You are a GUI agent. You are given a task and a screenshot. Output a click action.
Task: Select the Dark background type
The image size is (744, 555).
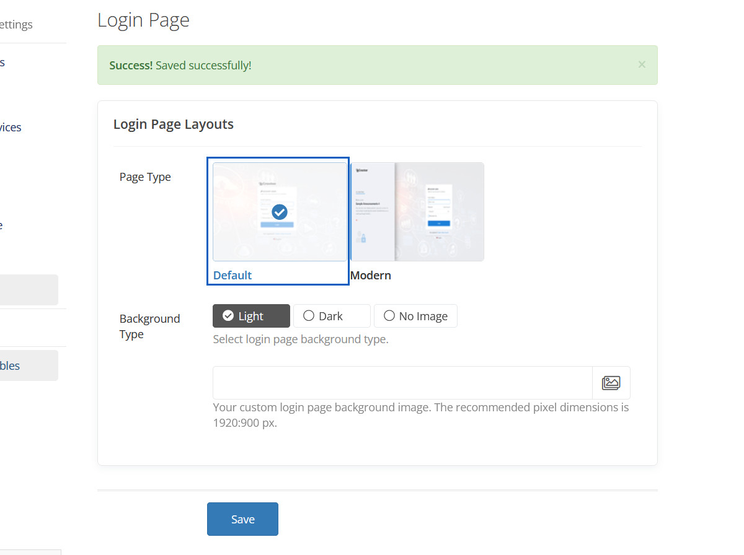click(331, 316)
